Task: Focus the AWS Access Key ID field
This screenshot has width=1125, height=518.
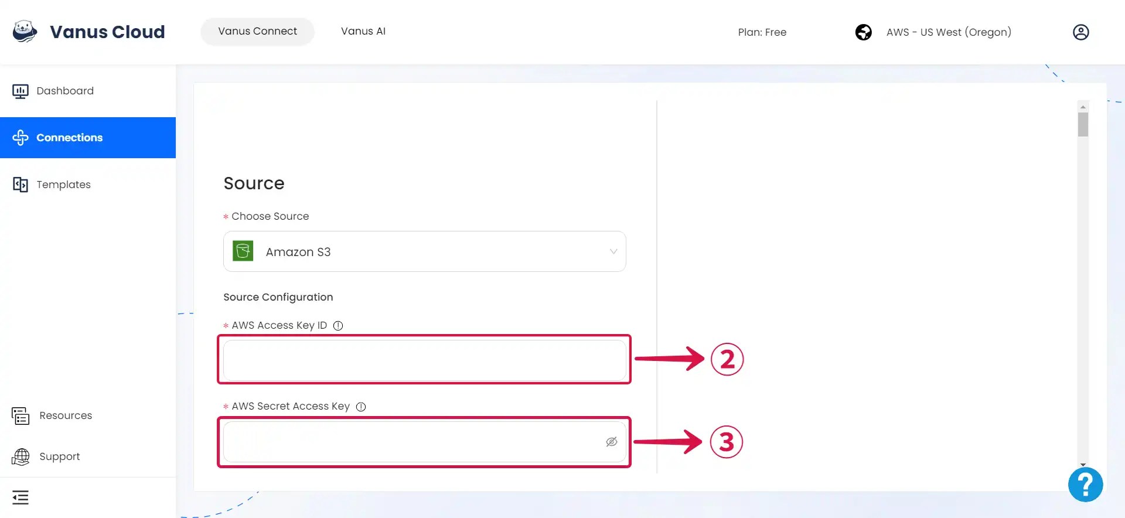Action: 425,360
